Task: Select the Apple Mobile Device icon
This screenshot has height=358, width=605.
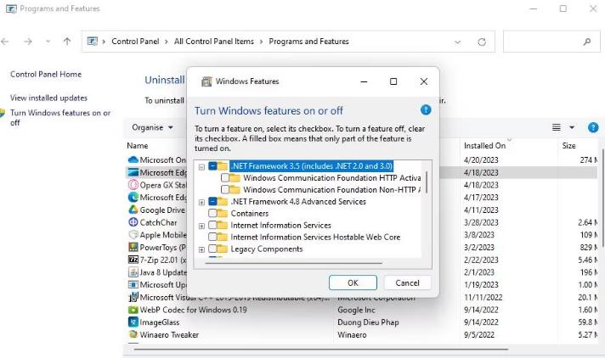Action: pos(133,235)
